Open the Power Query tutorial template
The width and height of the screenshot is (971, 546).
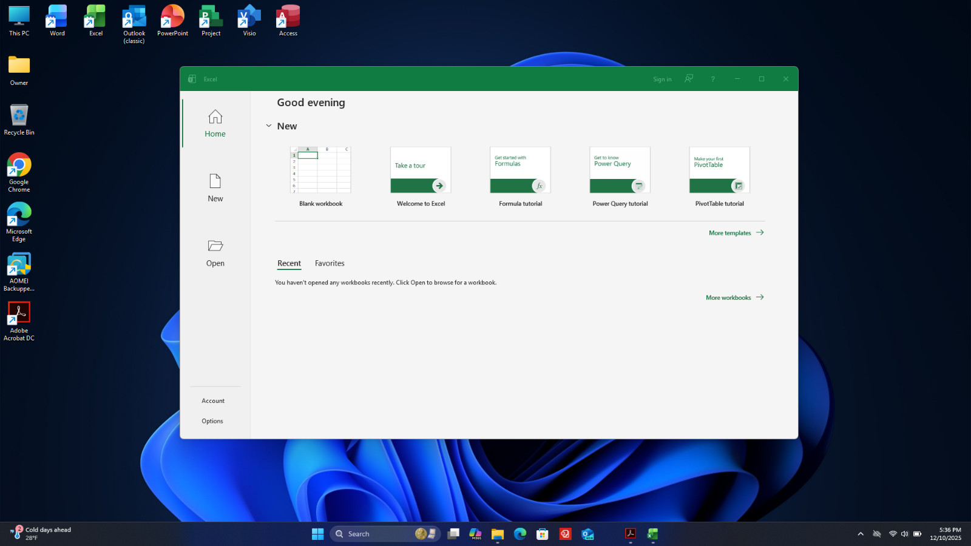[620, 177]
